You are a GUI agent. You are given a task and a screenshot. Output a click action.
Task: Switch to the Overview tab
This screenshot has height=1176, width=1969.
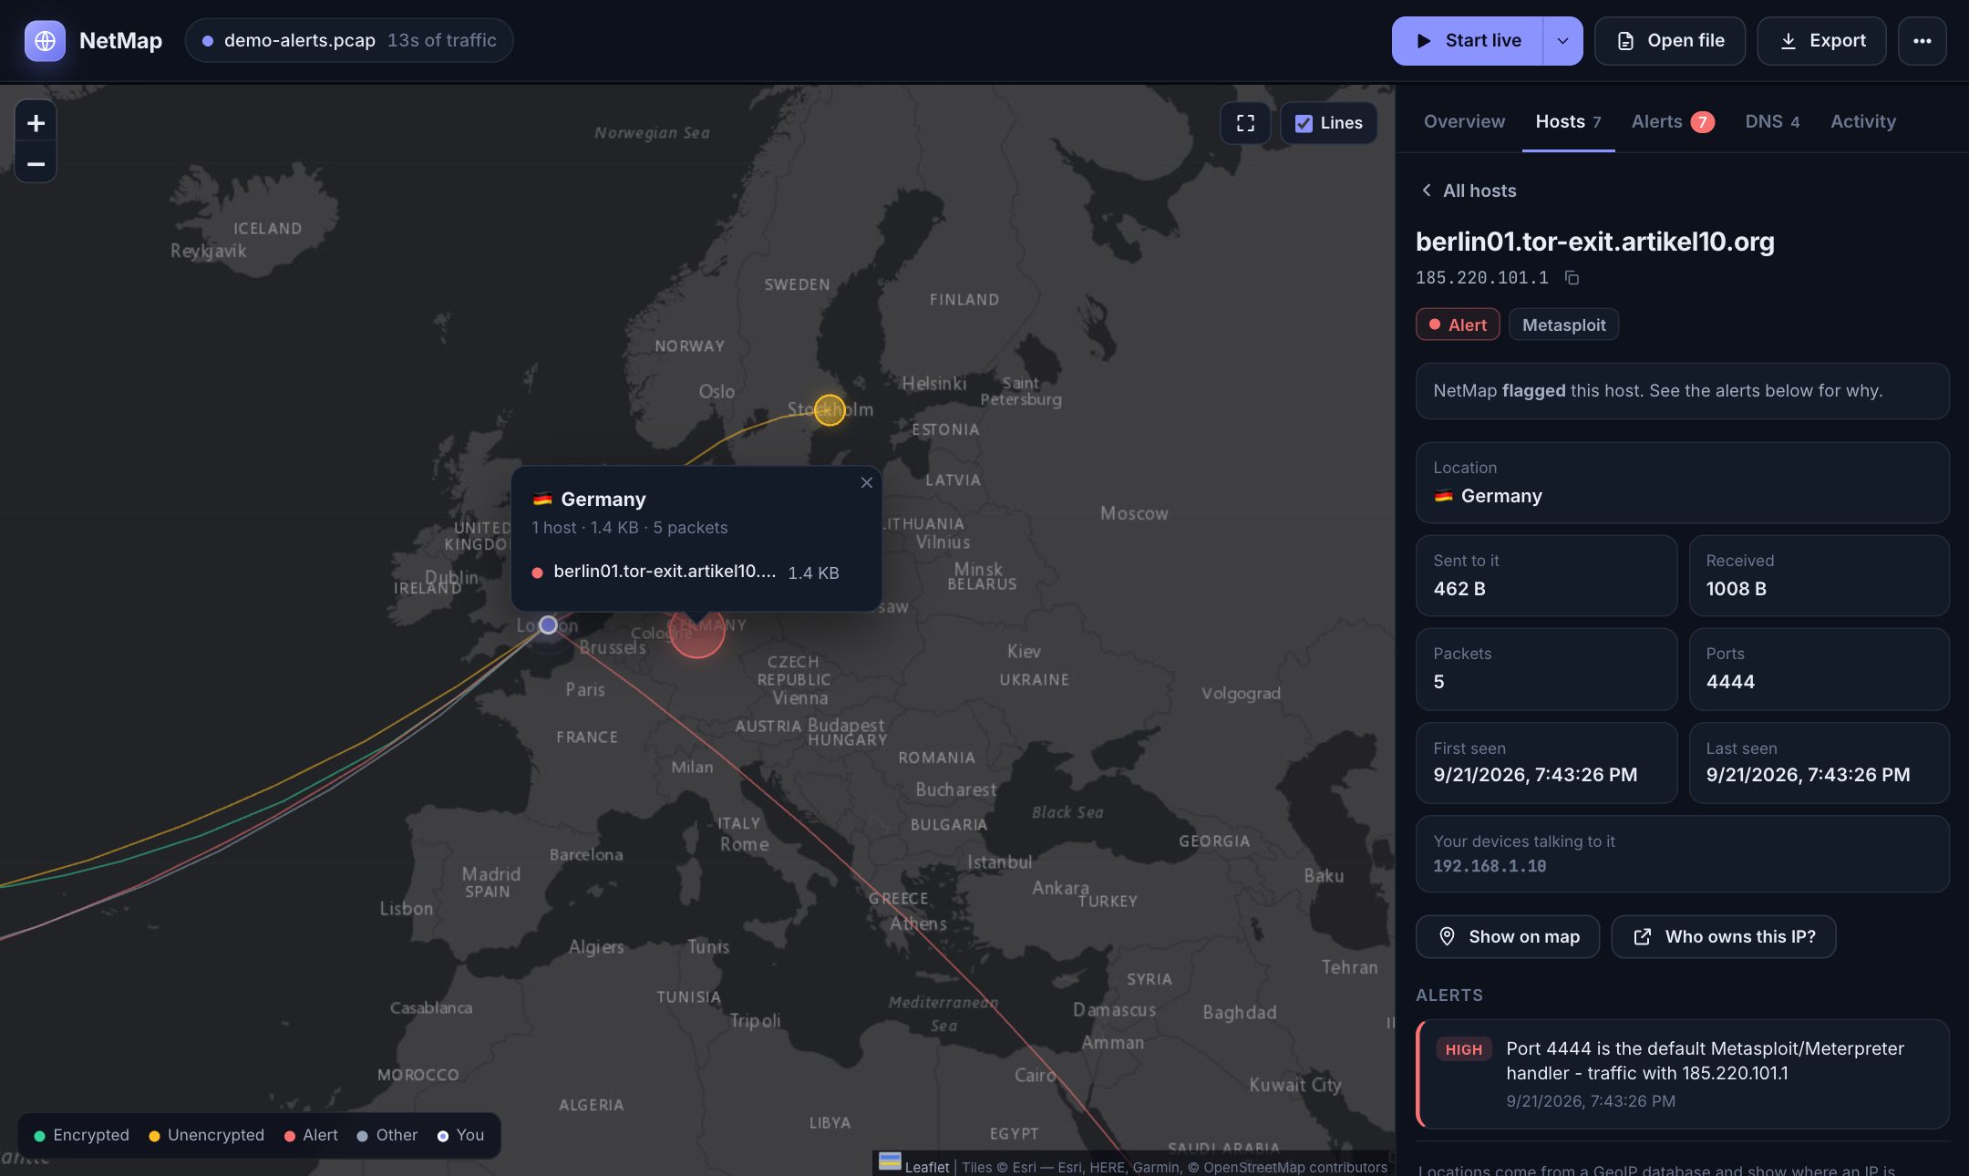[x=1464, y=121]
